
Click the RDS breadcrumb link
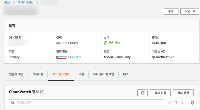coord(7,3)
